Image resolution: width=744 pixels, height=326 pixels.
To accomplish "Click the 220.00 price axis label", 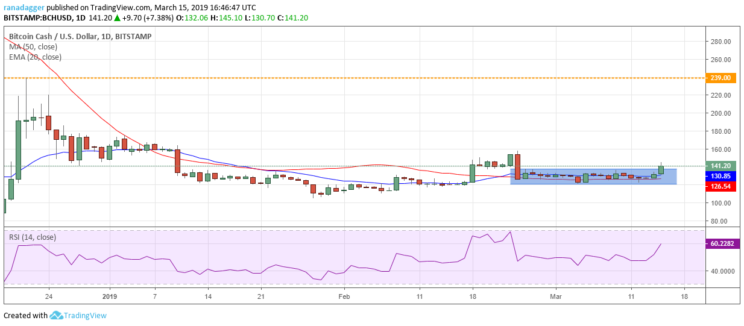I will click(720, 95).
